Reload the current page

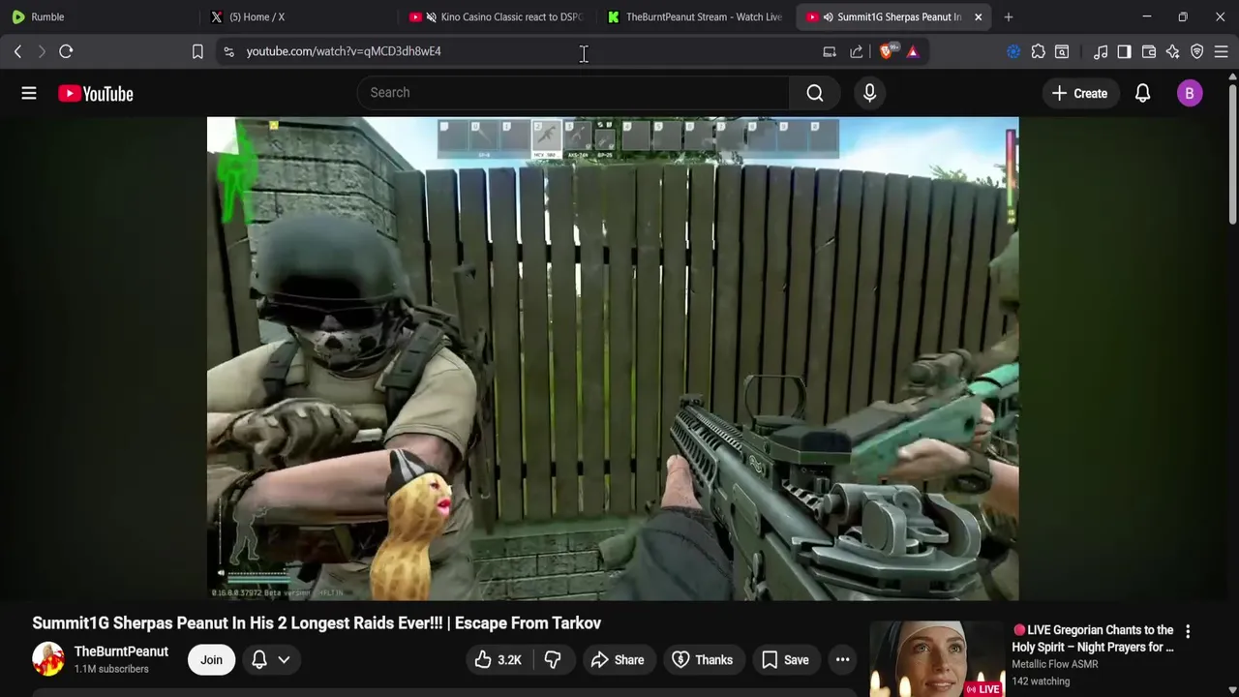(66, 51)
